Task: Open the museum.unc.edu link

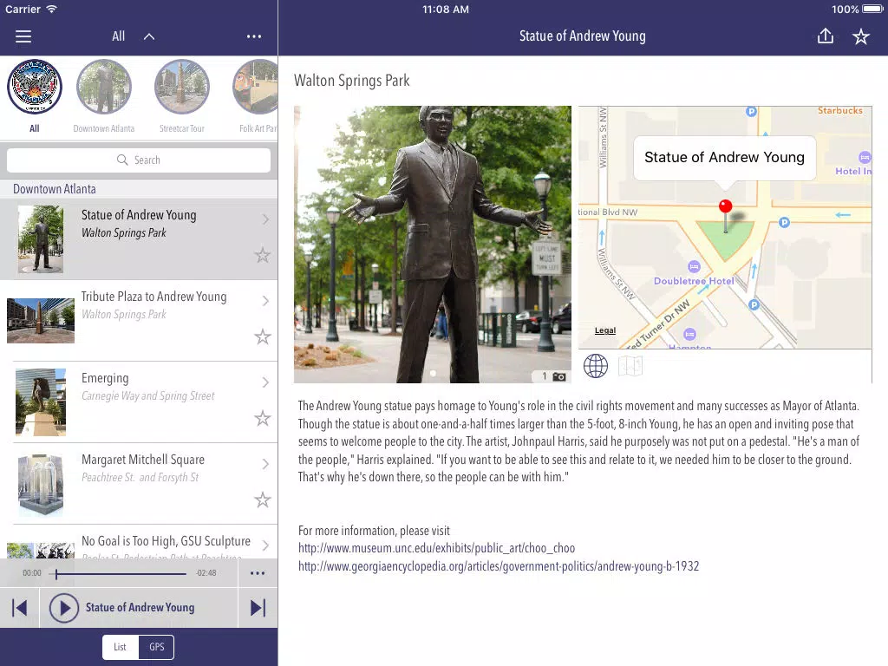Action: pyautogui.click(x=437, y=548)
